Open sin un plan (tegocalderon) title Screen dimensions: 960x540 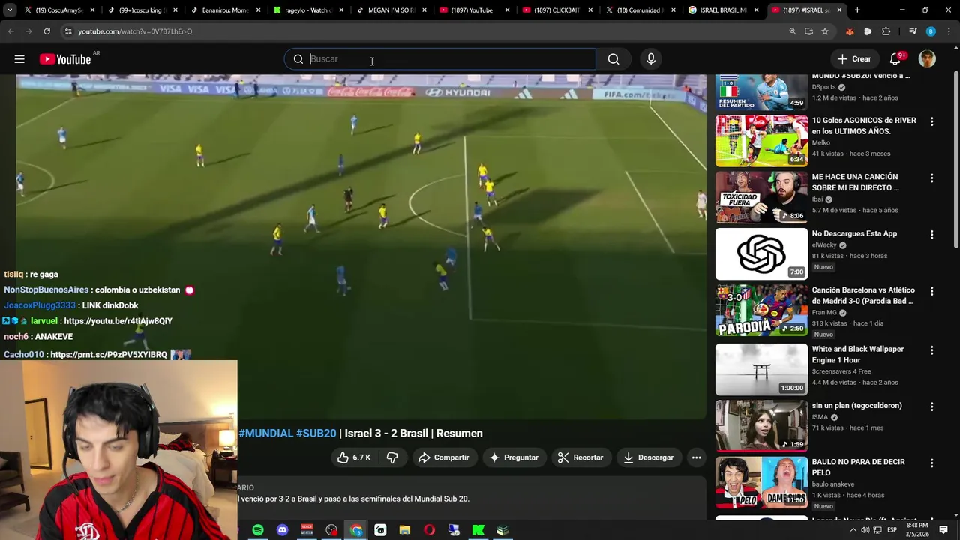856,406
